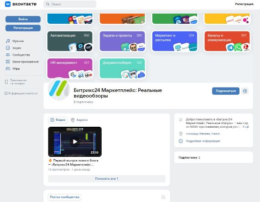The width and height of the screenshot is (260, 202).
Task: Open the Mini-apps icon in sidebar
Action: [8, 62]
